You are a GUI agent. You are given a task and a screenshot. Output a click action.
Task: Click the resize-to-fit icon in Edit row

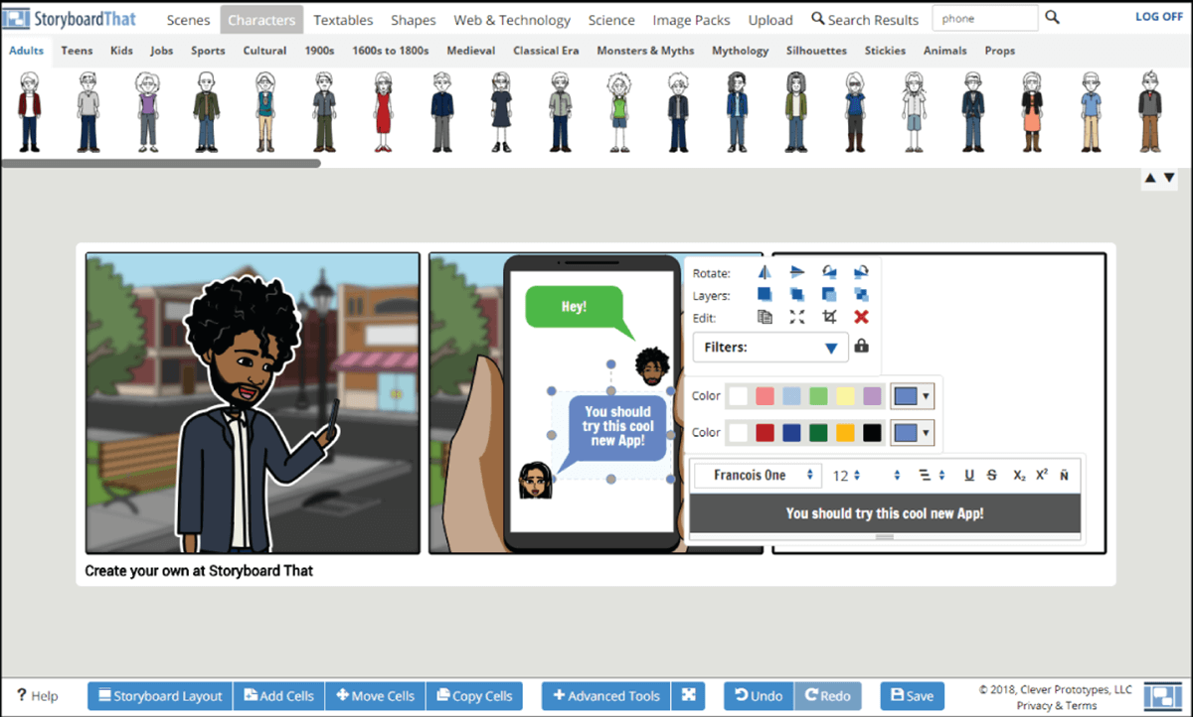796,317
